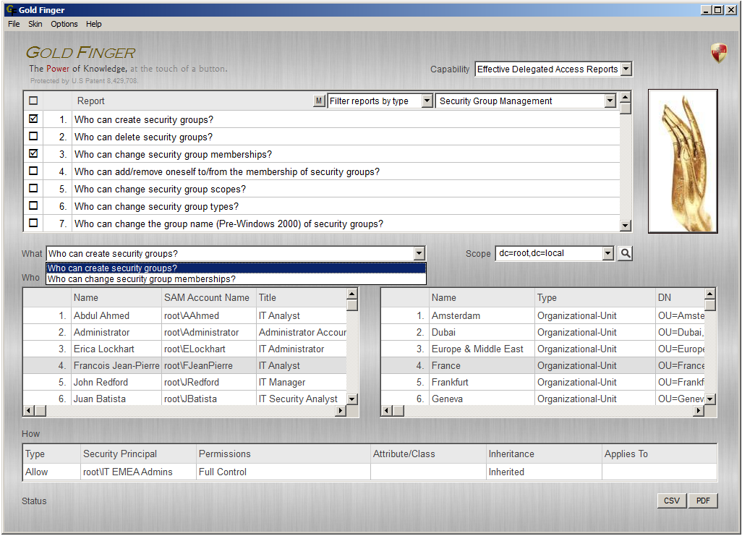Export results using the CSV button

pos(671,500)
